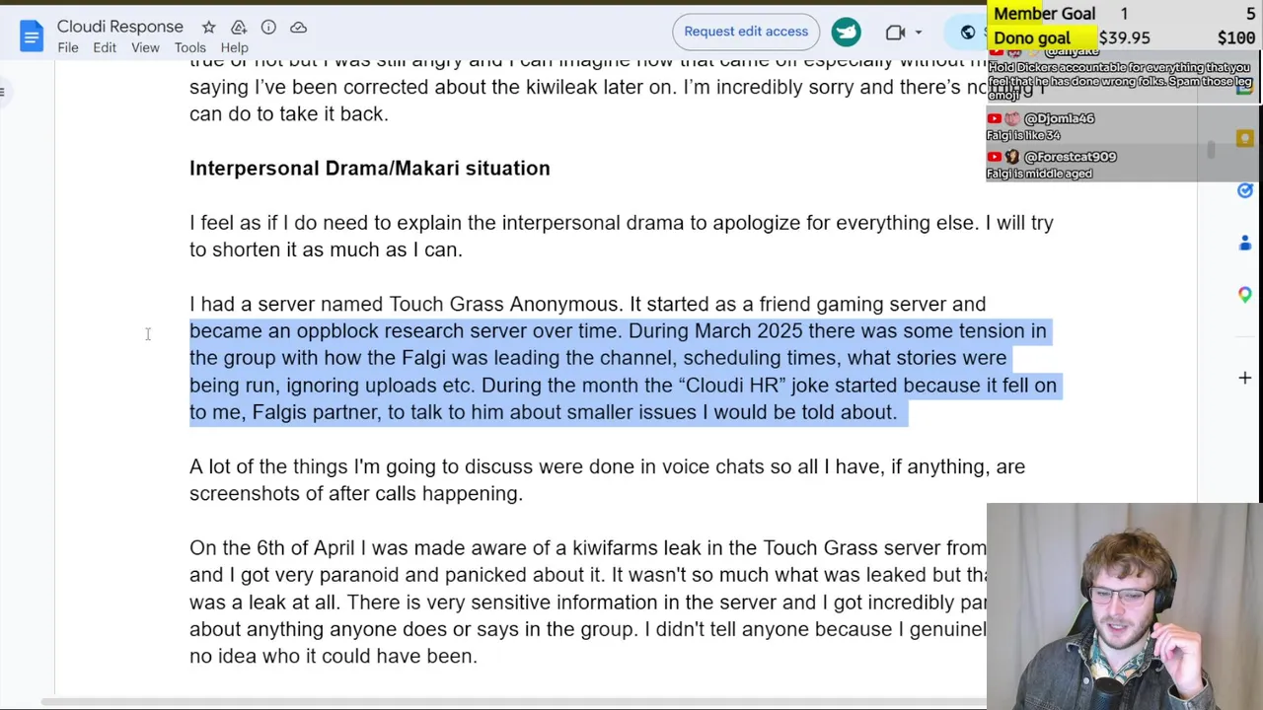Click the move-to-Drive folder icon
The image size is (1263, 710).
point(239,28)
